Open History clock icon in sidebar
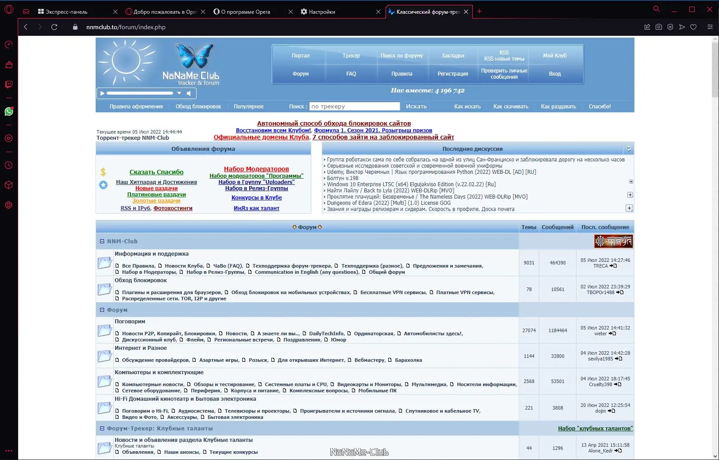Viewport: 719px width, 460px height. pos(9,165)
